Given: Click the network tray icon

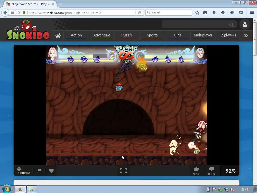Looking at the screenshot, I should 226,189.
